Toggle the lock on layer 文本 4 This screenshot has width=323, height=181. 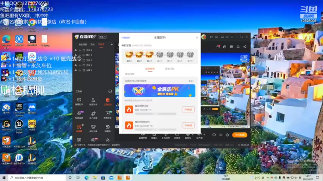coord(80,50)
